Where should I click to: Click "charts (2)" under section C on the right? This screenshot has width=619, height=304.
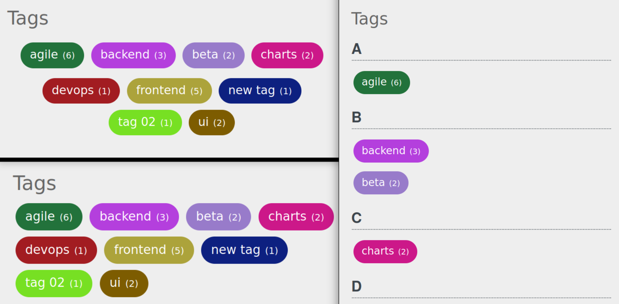tap(385, 251)
